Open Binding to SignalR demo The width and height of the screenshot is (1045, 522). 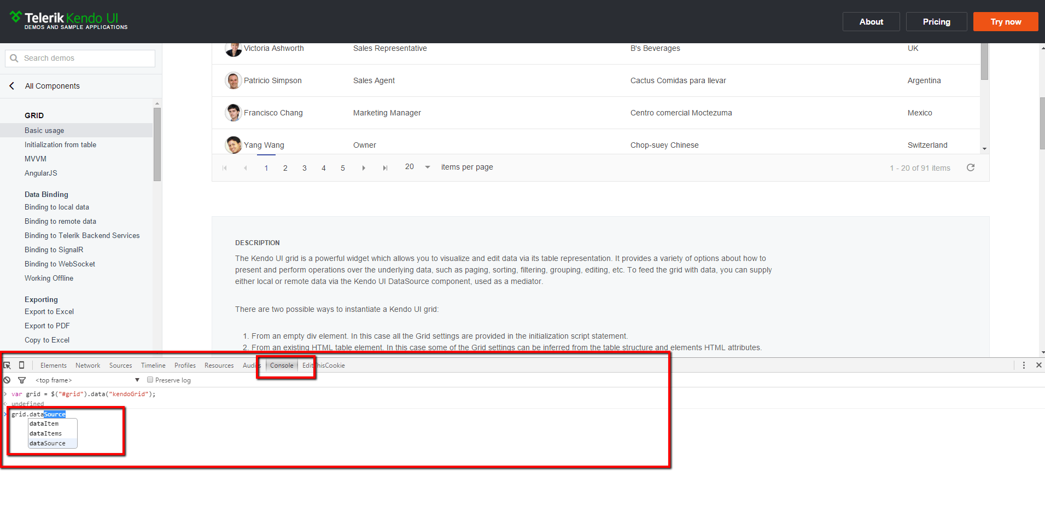[x=54, y=250]
